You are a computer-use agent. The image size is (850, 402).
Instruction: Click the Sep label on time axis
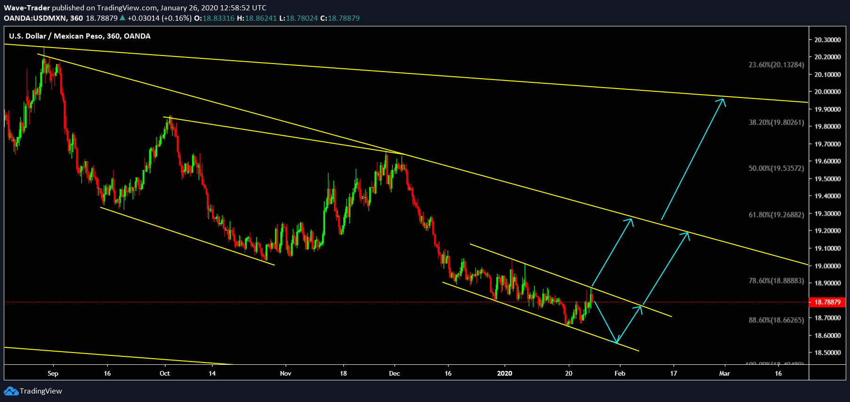53,374
